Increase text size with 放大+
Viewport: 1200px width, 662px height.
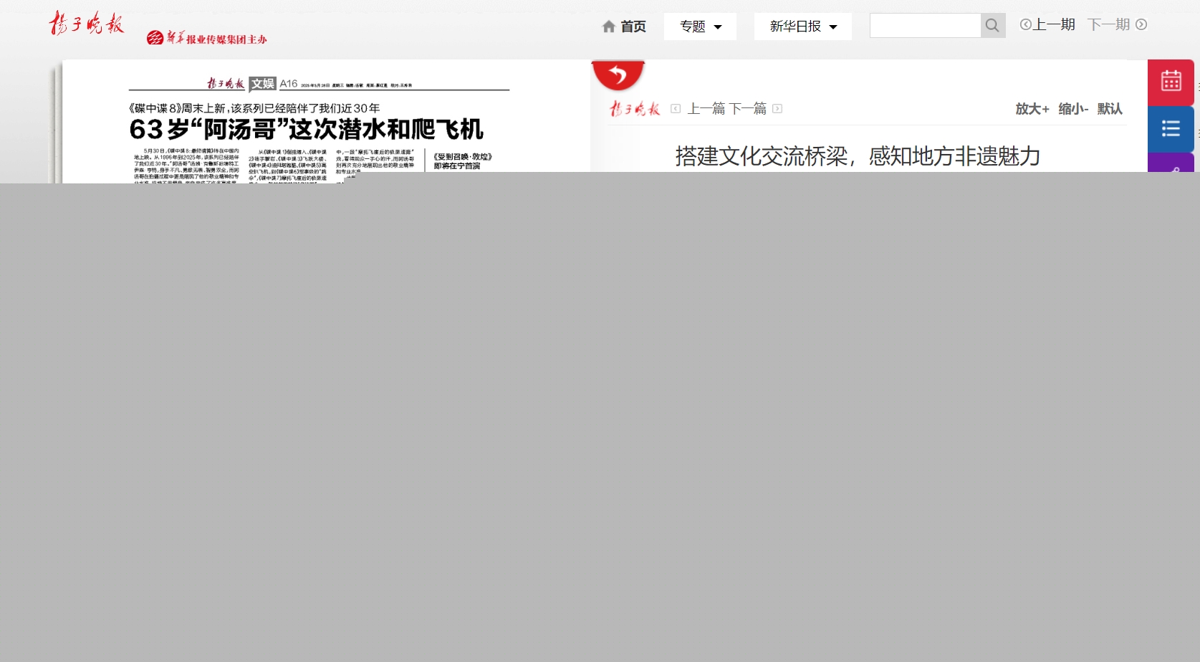(x=1032, y=109)
